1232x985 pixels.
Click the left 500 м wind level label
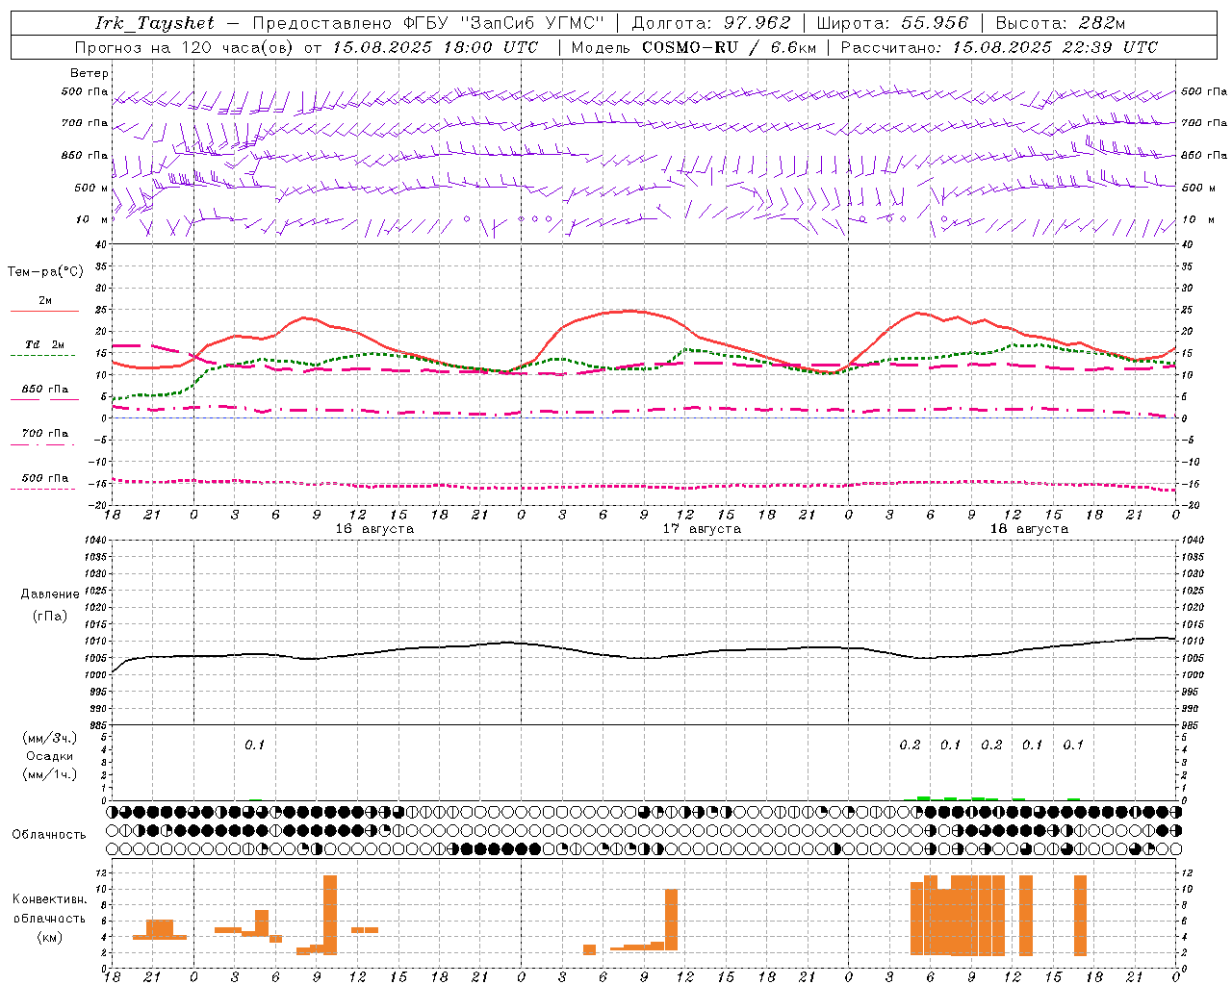coord(91,188)
